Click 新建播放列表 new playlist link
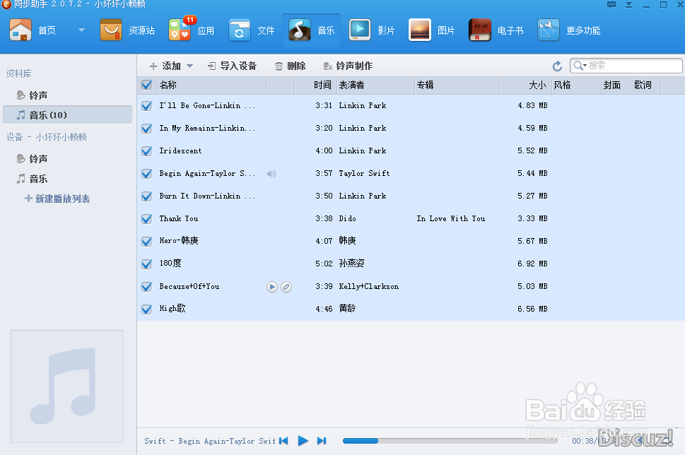The height and width of the screenshot is (455, 685). pyautogui.click(x=57, y=199)
